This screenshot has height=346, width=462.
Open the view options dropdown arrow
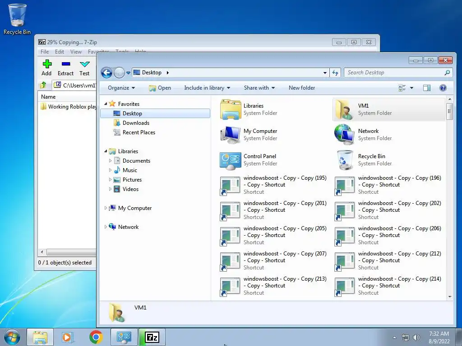(411, 88)
